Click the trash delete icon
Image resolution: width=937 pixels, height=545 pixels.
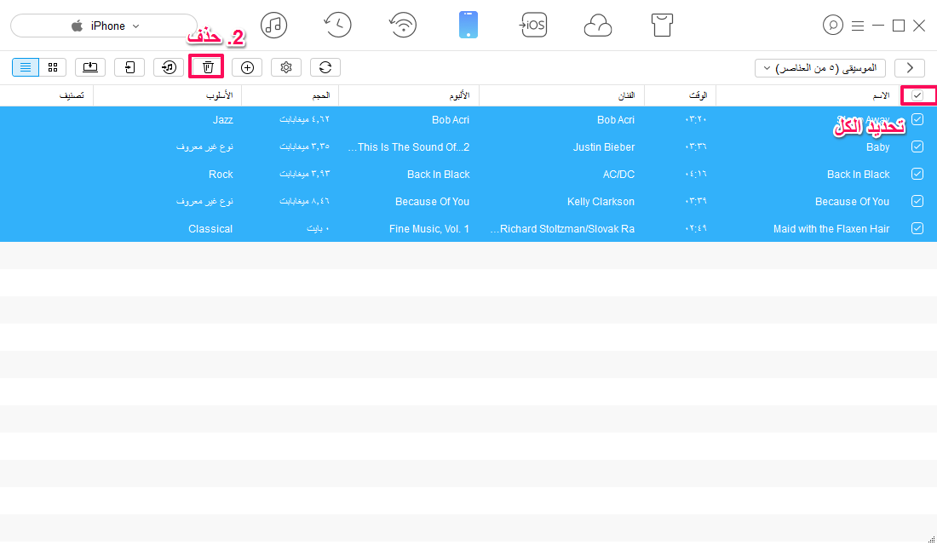207,67
